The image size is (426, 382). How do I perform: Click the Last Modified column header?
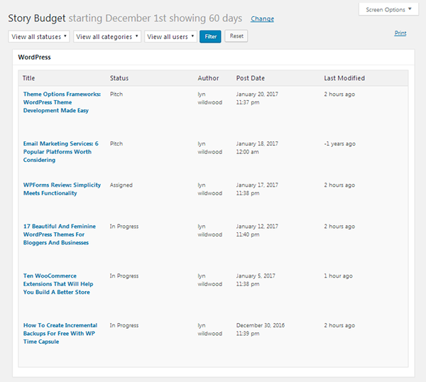pos(344,78)
